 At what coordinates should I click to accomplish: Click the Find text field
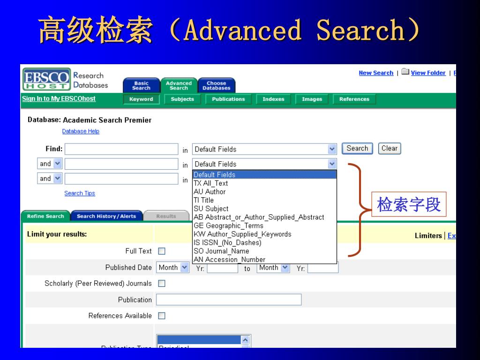[121, 149]
